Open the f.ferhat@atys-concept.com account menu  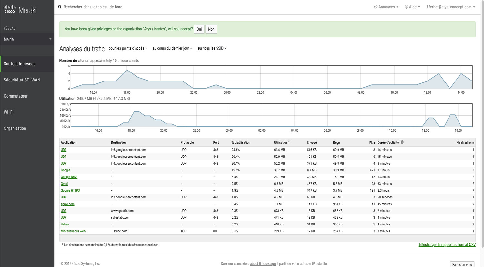click(451, 7)
